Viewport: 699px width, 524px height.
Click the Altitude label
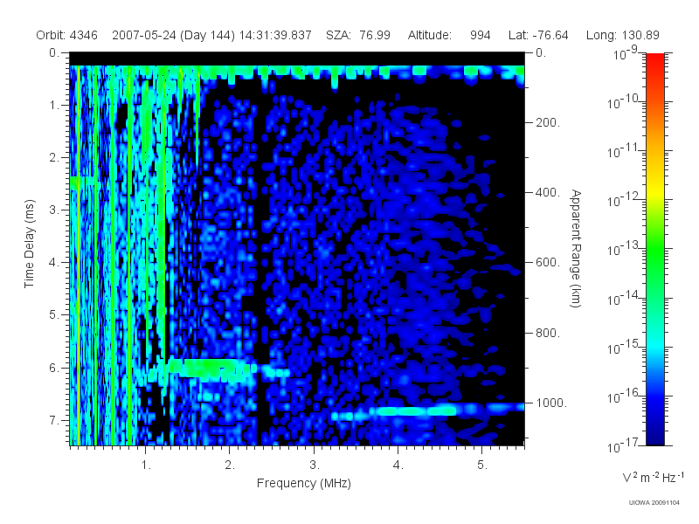coord(430,35)
